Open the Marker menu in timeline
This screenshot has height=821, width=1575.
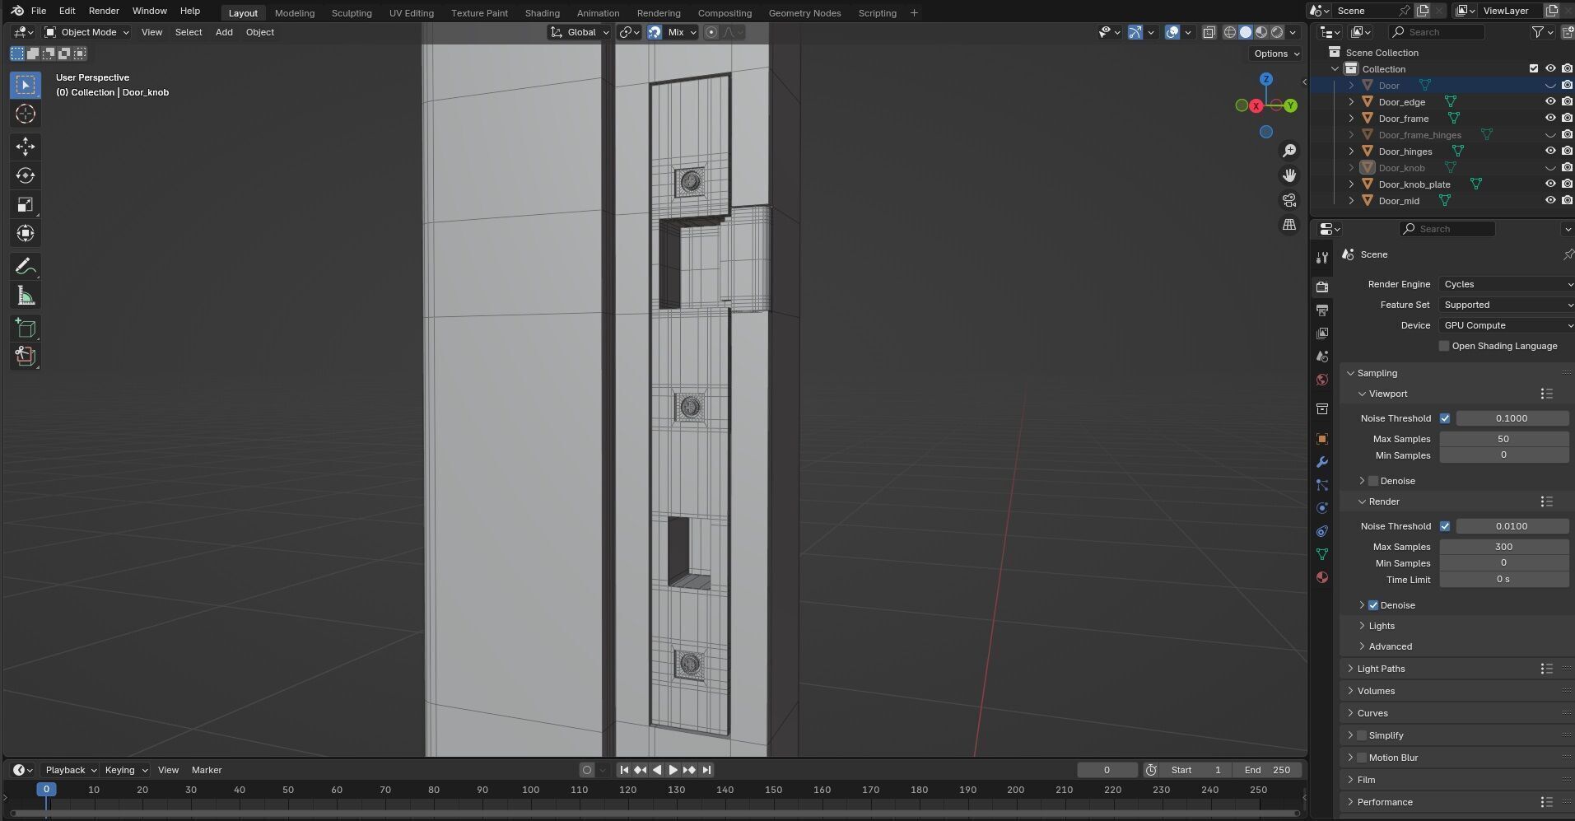[x=207, y=770]
